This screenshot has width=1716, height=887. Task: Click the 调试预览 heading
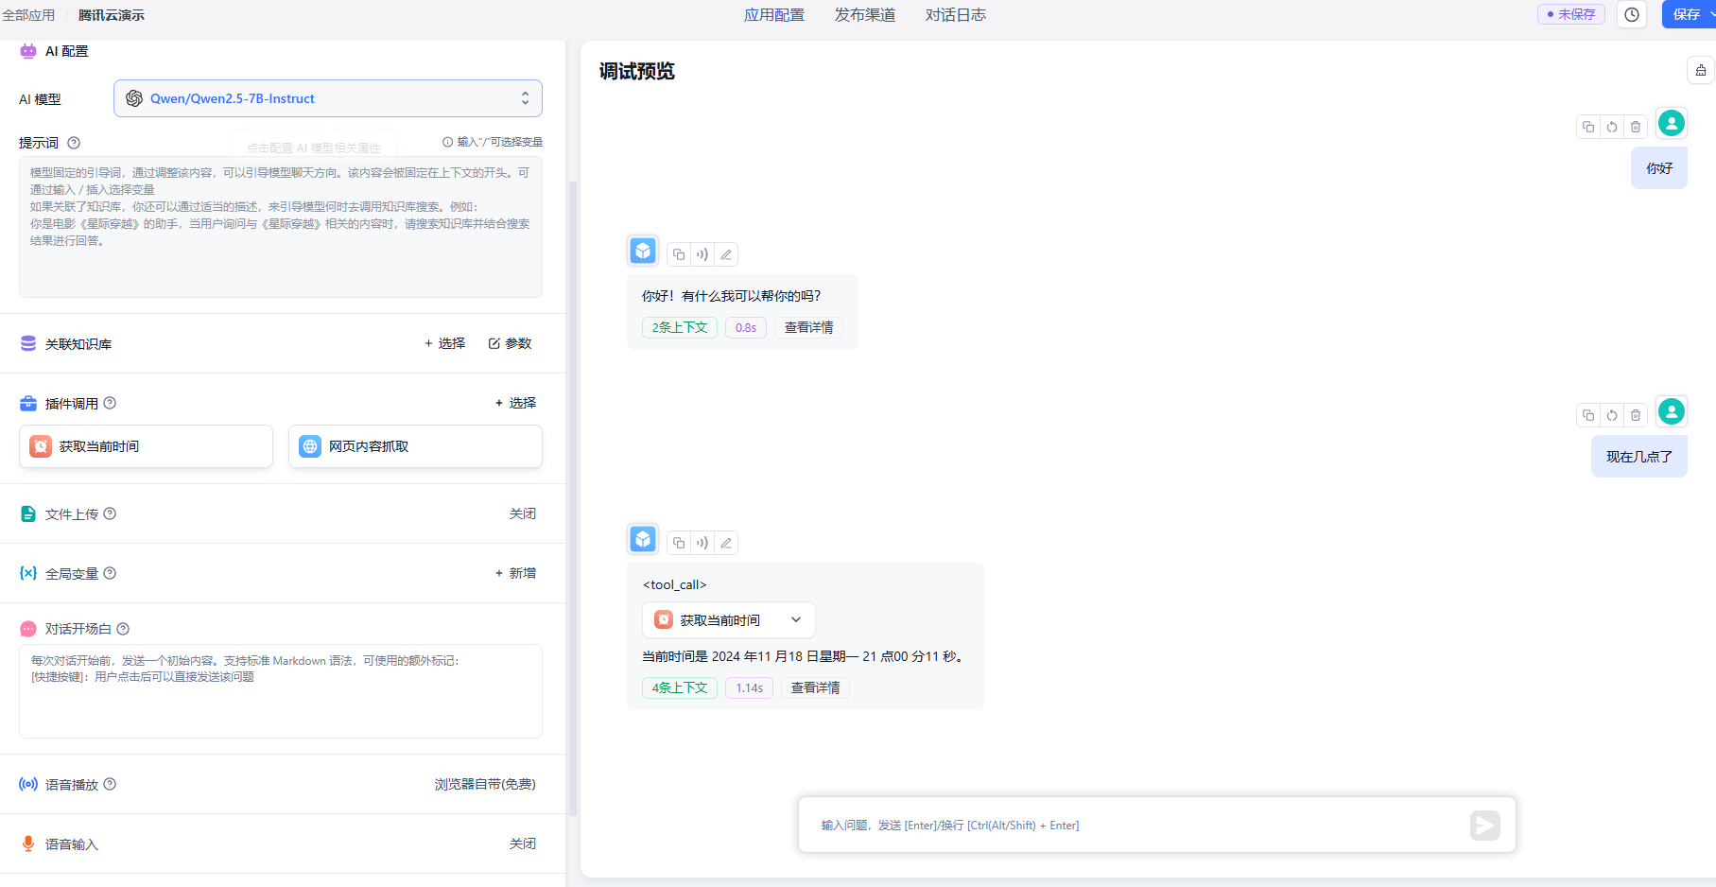(x=637, y=71)
